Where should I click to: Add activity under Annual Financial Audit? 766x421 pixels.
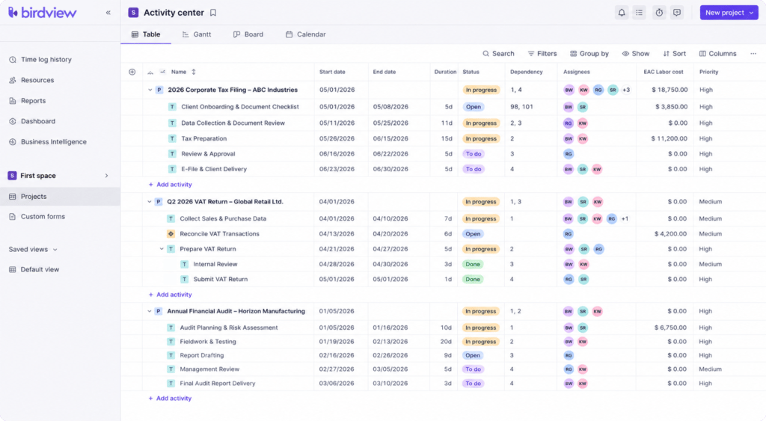pyautogui.click(x=170, y=399)
